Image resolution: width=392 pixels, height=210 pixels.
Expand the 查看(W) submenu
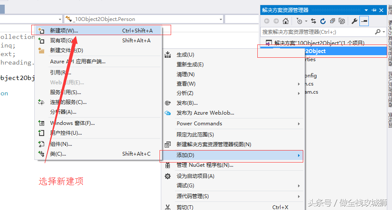232,84
